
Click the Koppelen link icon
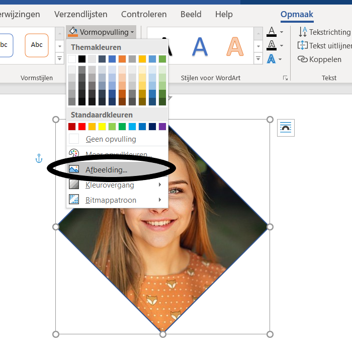tap(303, 59)
